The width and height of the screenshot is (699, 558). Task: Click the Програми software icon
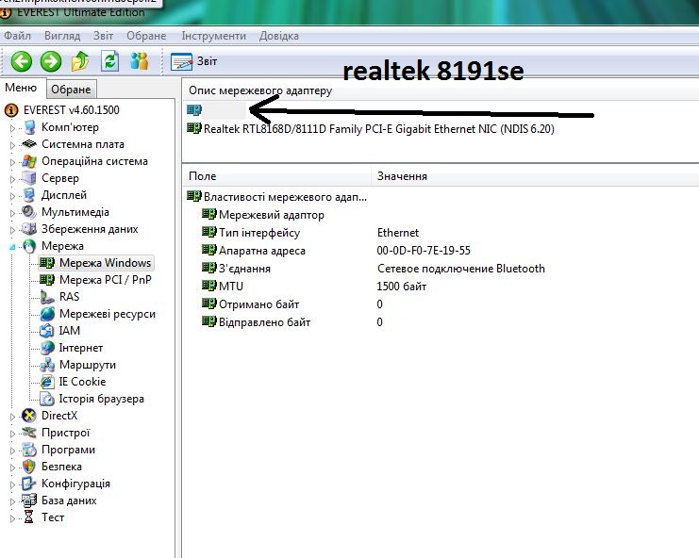point(29,450)
